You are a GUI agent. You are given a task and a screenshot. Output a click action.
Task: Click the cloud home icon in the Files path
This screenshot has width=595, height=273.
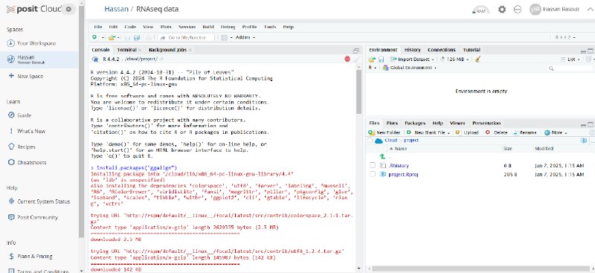tap(379, 141)
